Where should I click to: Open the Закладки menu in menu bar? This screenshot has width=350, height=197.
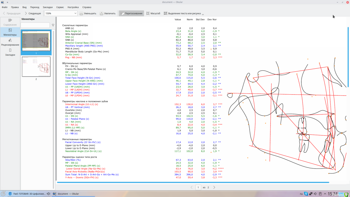pyautogui.click(x=48, y=7)
